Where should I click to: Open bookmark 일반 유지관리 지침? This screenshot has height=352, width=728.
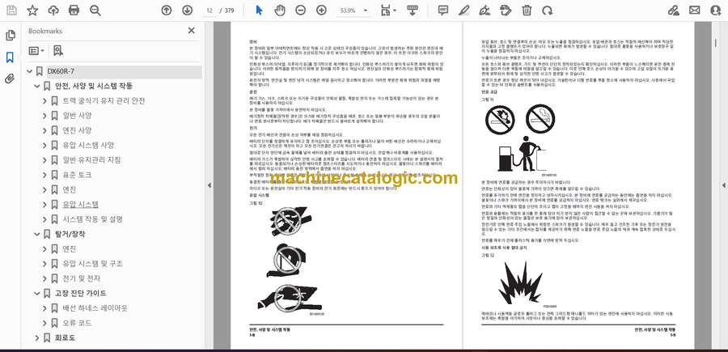[x=92, y=160]
